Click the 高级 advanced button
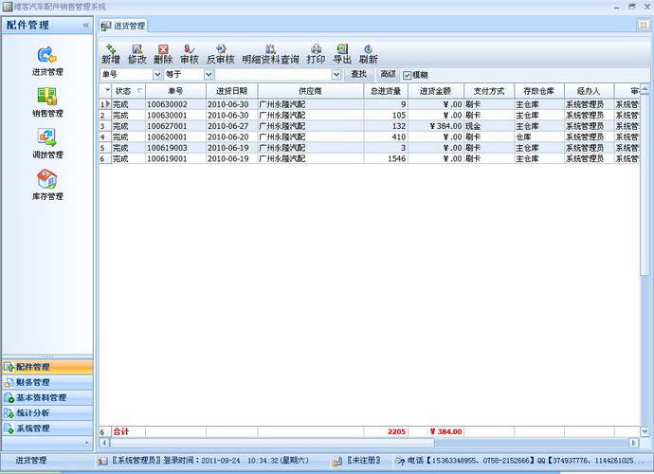The width and height of the screenshot is (654, 474). [x=388, y=74]
